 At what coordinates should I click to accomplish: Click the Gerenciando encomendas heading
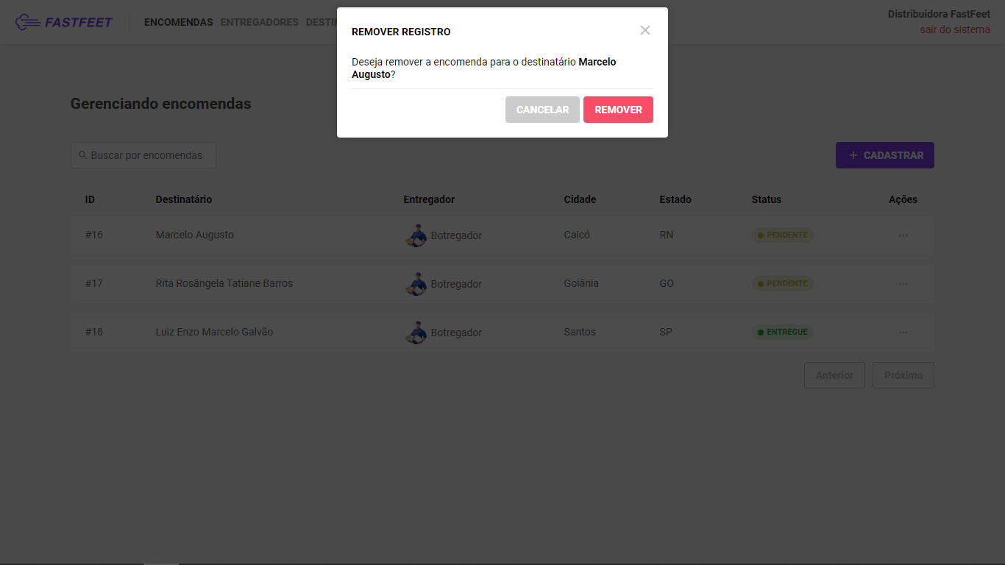(x=161, y=104)
